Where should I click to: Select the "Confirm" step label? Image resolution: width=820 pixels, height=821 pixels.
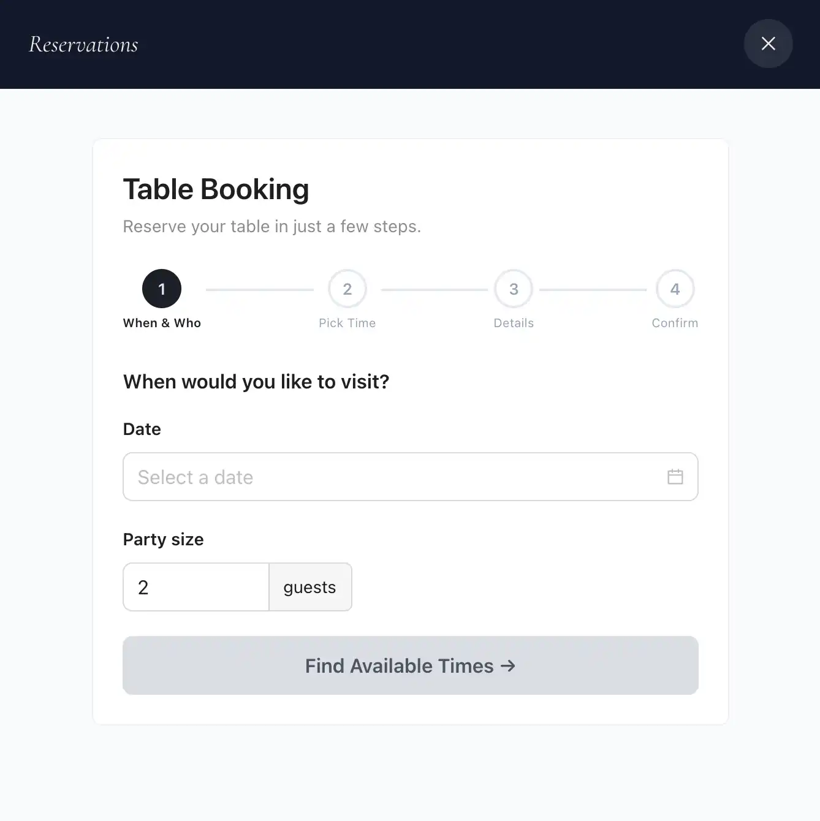click(675, 323)
